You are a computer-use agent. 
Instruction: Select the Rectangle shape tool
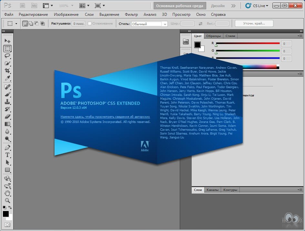7,170
